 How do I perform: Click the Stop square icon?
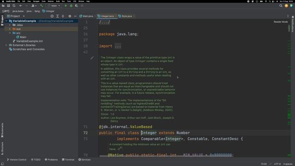tap(82, 6)
